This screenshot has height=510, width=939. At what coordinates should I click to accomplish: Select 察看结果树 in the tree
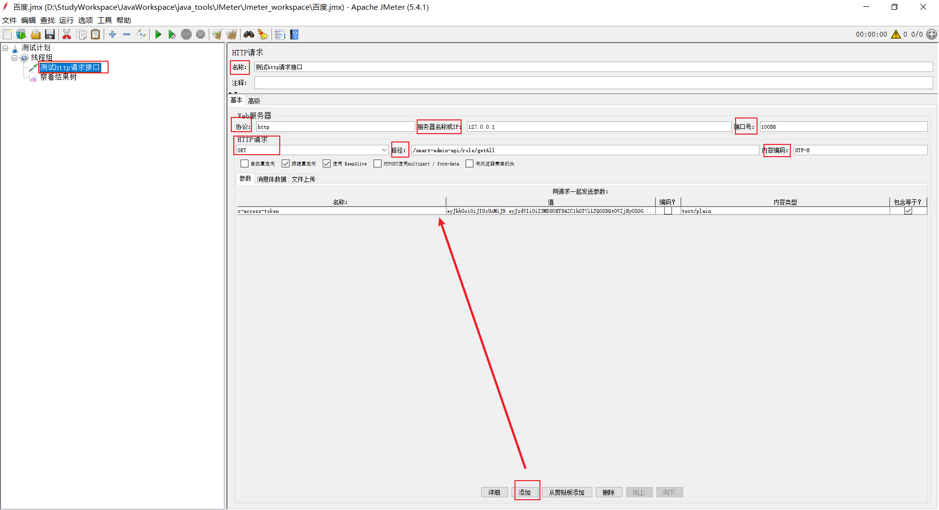pyautogui.click(x=58, y=77)
